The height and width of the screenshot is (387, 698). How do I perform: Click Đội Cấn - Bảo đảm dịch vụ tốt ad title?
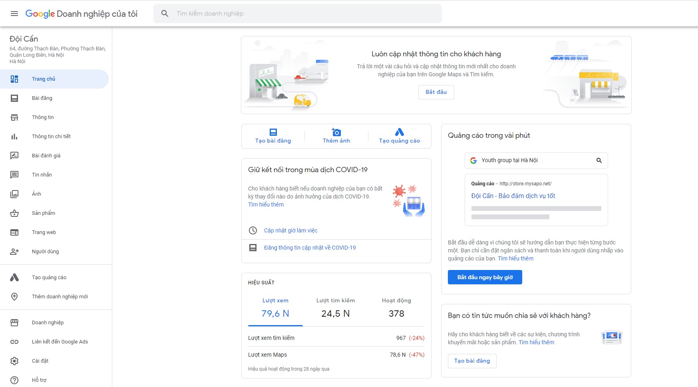[x=513, y=196]
